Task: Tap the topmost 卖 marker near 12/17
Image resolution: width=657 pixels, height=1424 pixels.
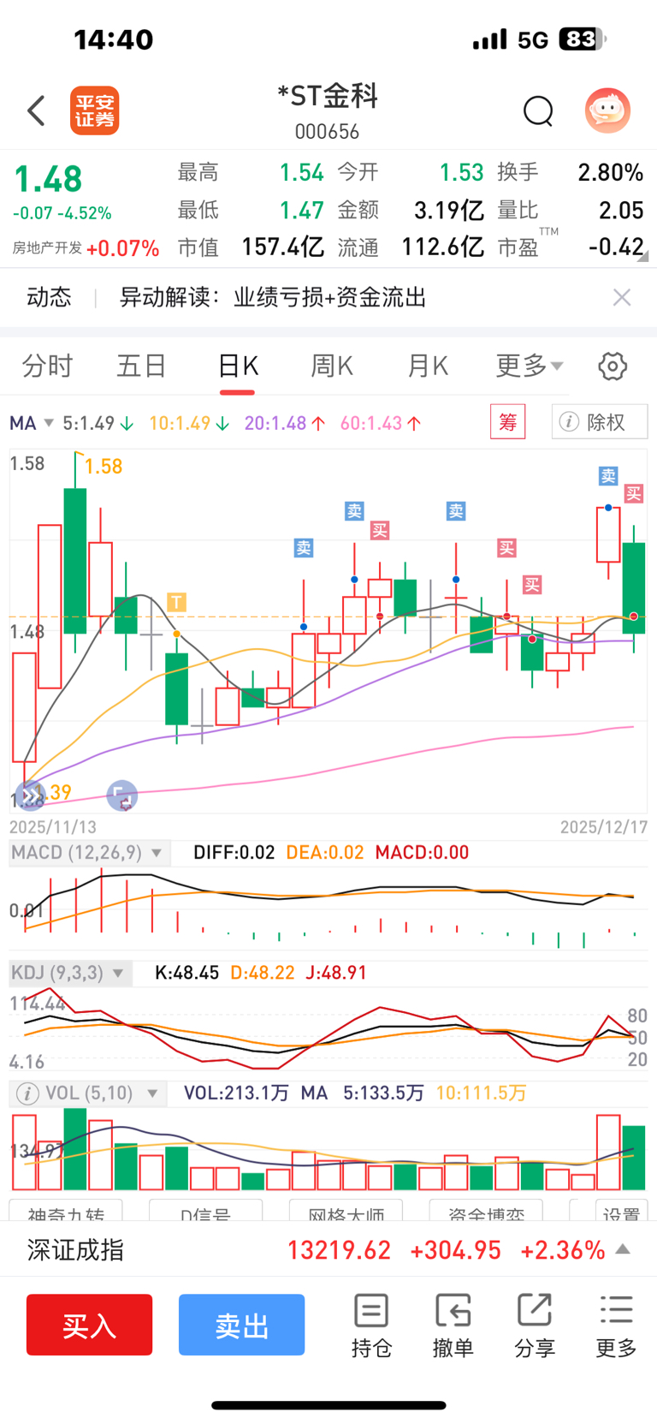Action: pyautogui.click(x=608, y=476)
